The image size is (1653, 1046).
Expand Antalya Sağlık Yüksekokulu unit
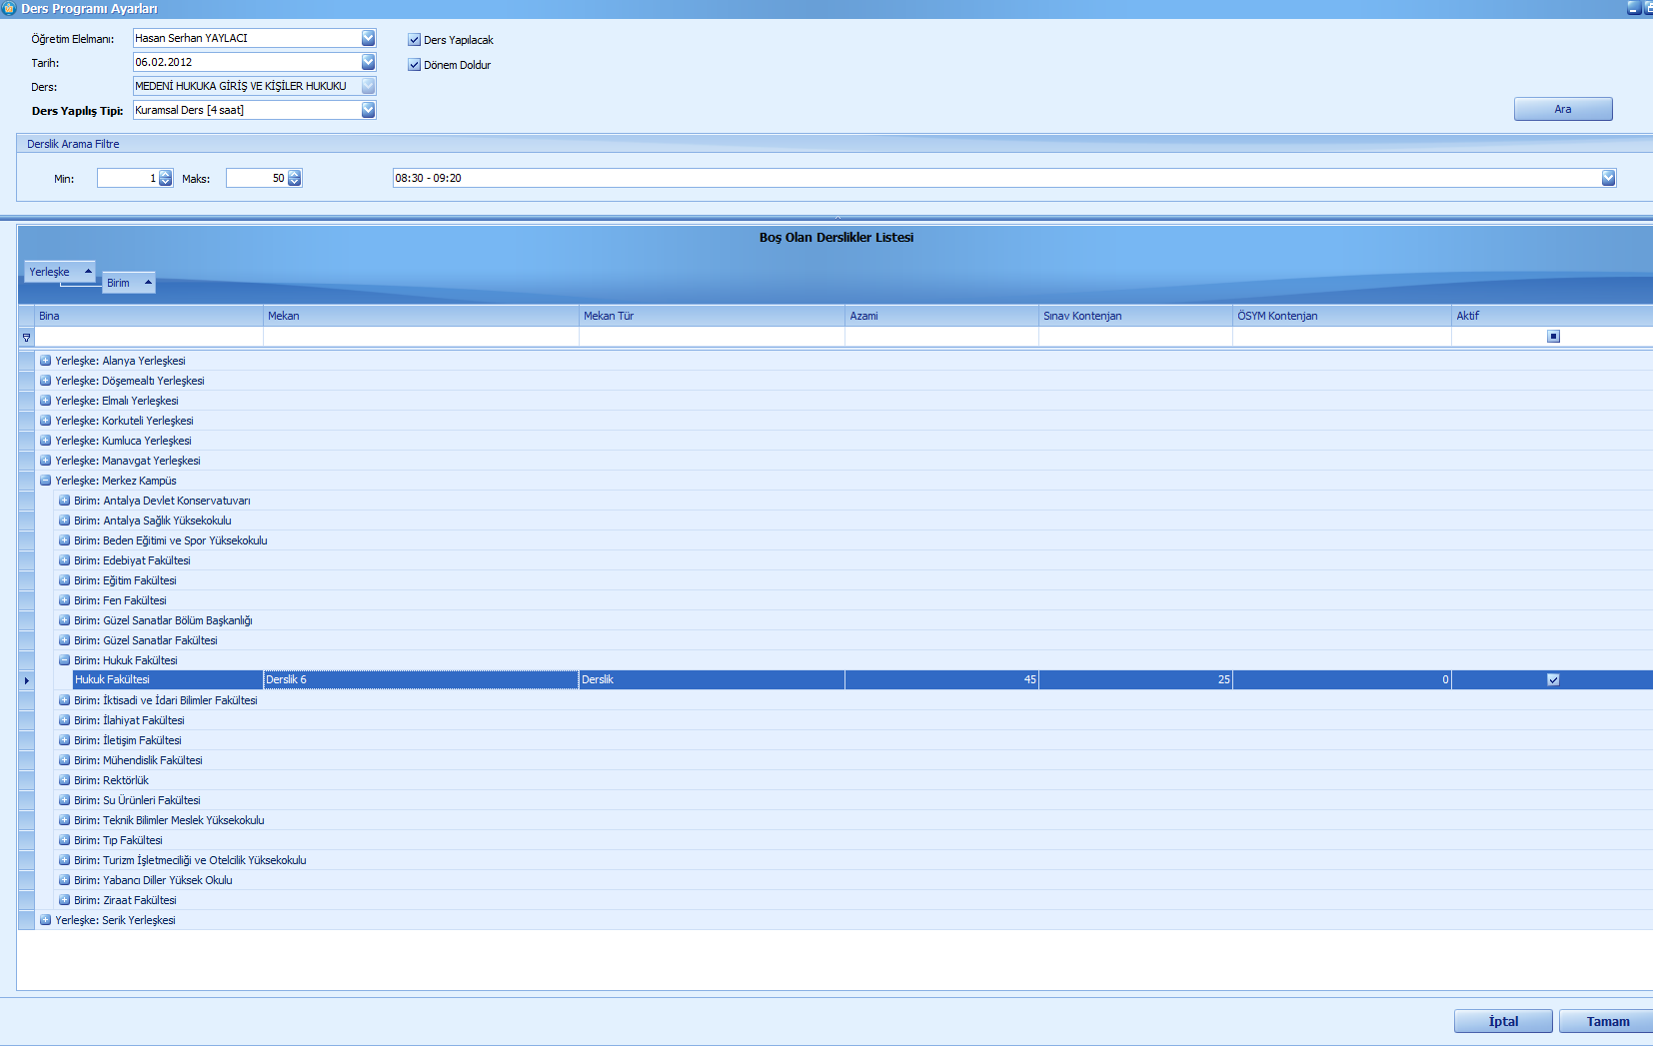[x=64, y=521]
